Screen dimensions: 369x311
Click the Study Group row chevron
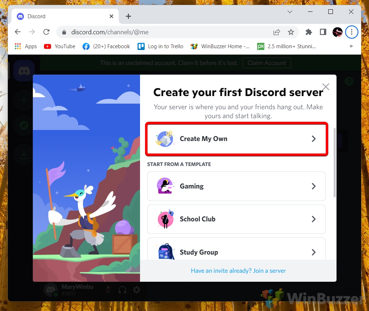314,252
